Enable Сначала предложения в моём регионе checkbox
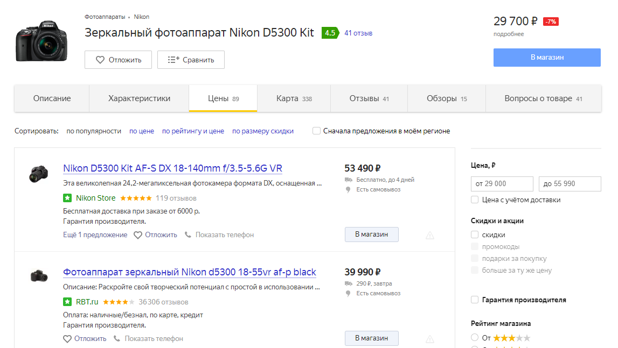 point(316,131)
